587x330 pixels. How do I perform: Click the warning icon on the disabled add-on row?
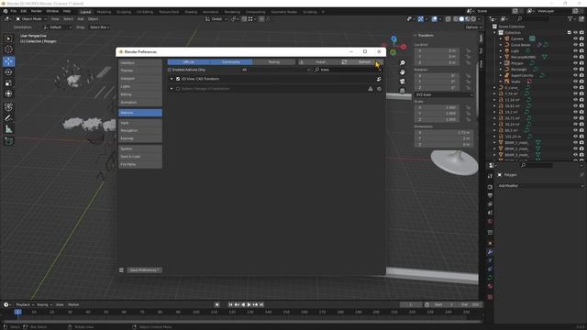371,89
